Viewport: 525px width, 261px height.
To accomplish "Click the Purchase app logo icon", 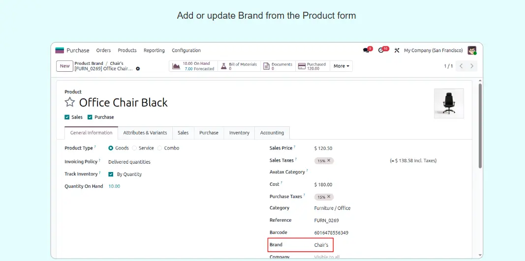I will click(x=60, y=50).
